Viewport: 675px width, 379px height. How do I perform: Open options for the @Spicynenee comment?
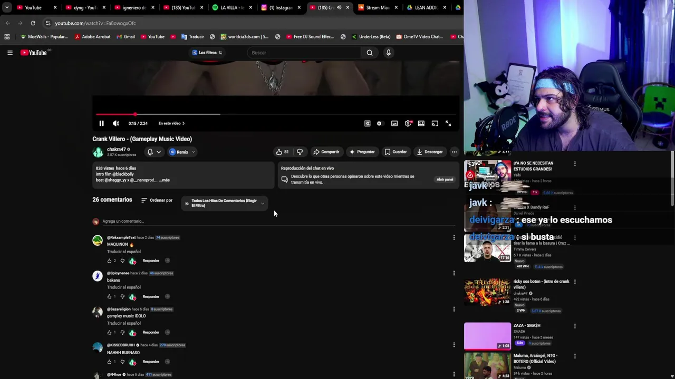point(454,273)
